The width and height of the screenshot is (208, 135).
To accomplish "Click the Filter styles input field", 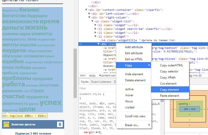I will pos(96,88).
